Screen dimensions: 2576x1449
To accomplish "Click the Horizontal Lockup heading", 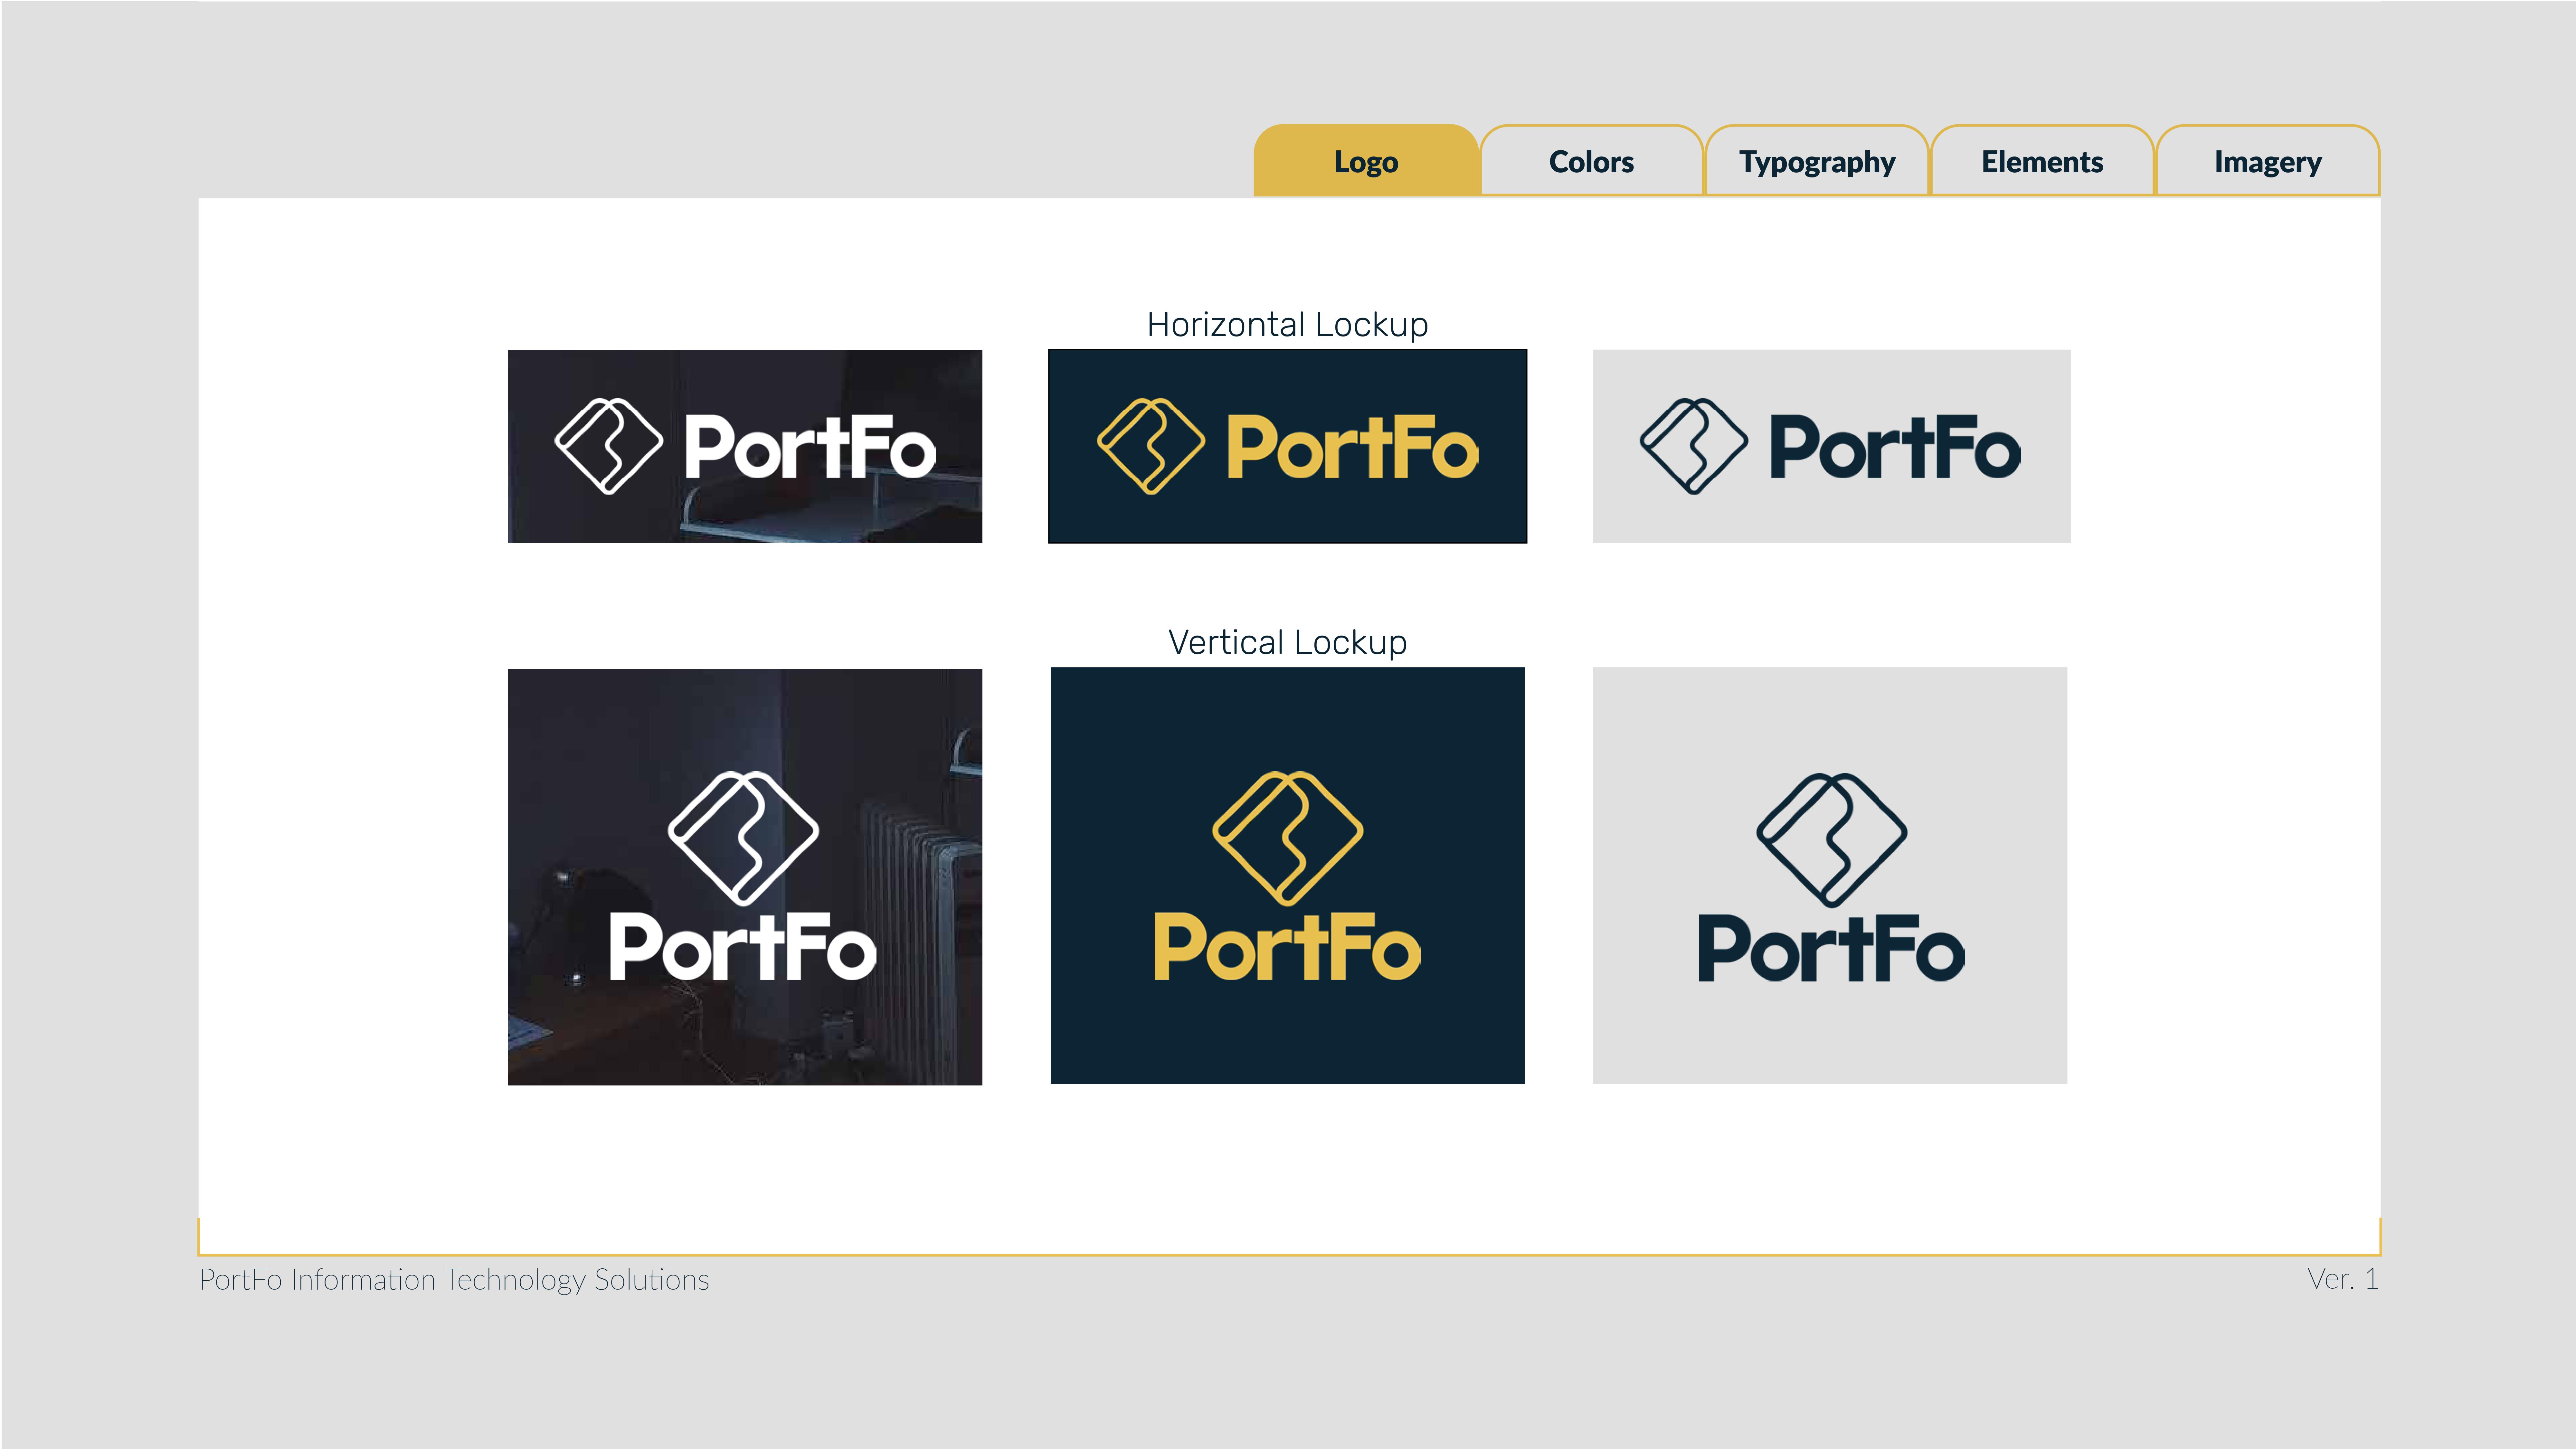I will click(x=1287, y=325).
